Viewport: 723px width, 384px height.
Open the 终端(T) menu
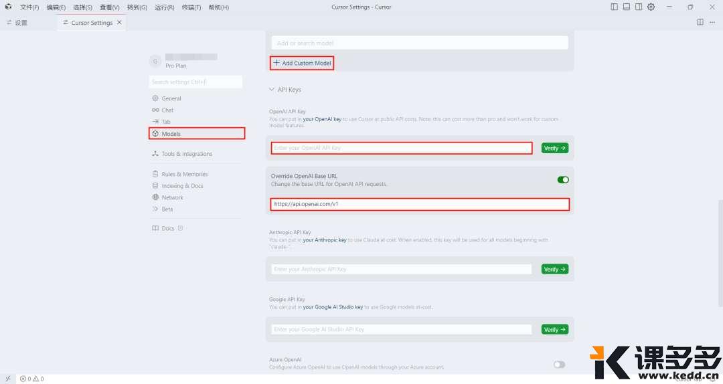pyautogui.click(x=191, y=7)
